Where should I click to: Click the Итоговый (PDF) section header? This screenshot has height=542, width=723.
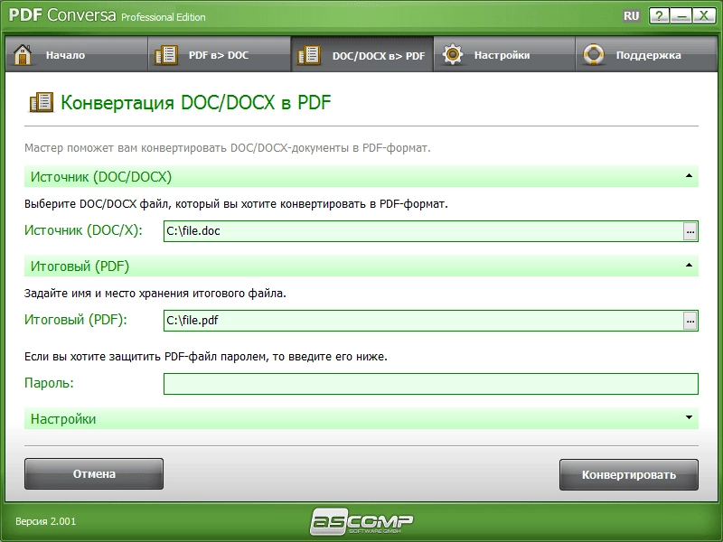tap(361, 266)
